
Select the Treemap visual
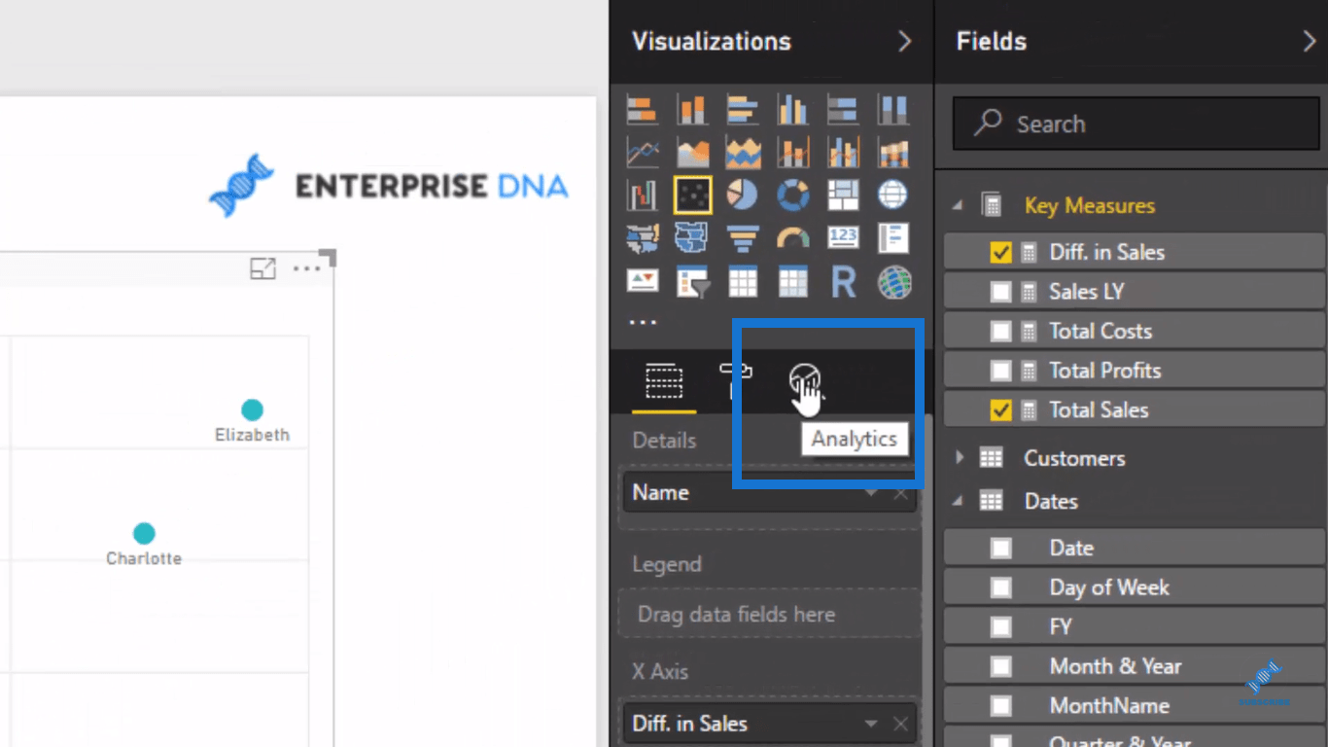pos(843,196)
